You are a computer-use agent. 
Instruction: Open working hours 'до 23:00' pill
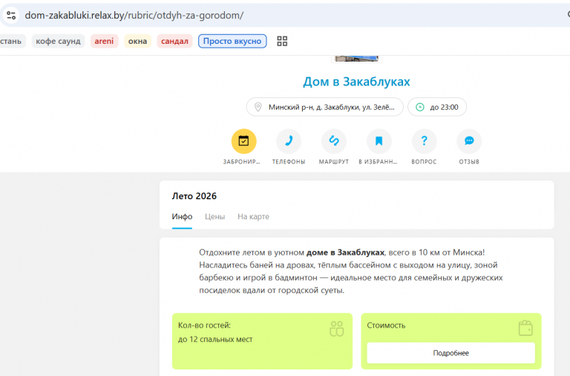tap(437, 107)
